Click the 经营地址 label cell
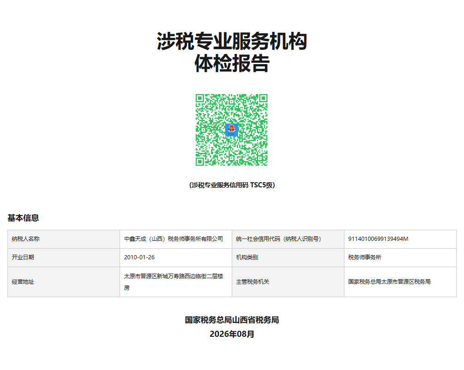Screen dimensions: 464x370 [64, 282]
